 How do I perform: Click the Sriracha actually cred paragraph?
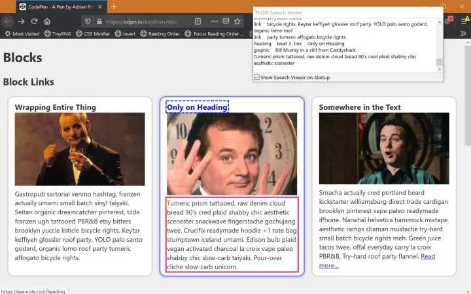(383, 229)
